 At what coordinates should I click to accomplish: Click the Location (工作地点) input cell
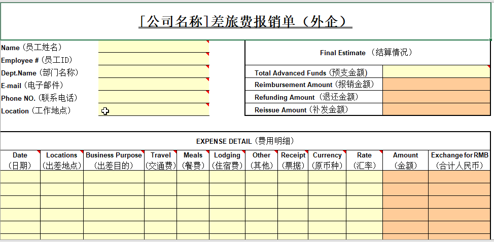[153, 110]
